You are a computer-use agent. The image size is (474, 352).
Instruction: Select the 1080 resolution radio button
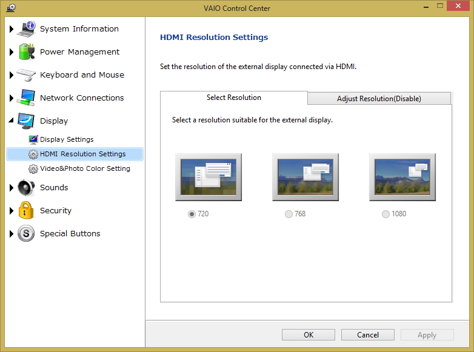[x=386, y=214]
